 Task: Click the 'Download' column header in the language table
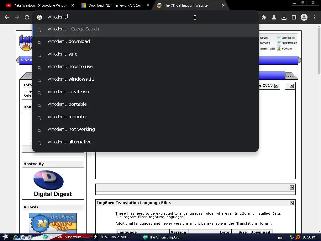coord(260,232)
